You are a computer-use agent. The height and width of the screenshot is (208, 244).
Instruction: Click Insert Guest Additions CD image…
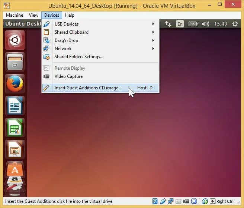(x=100, y=88)
